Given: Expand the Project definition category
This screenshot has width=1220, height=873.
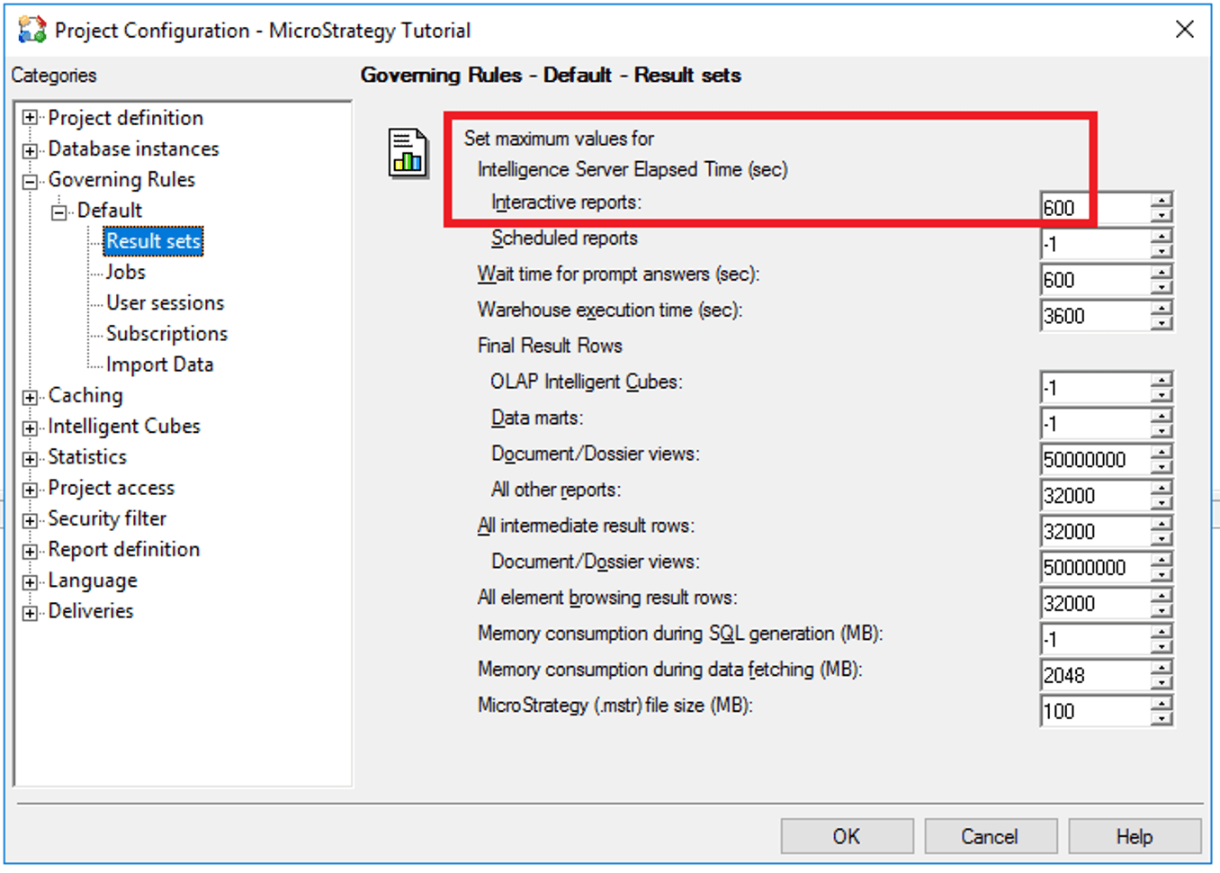Looking at the screenshot, I should coord(31,118).
